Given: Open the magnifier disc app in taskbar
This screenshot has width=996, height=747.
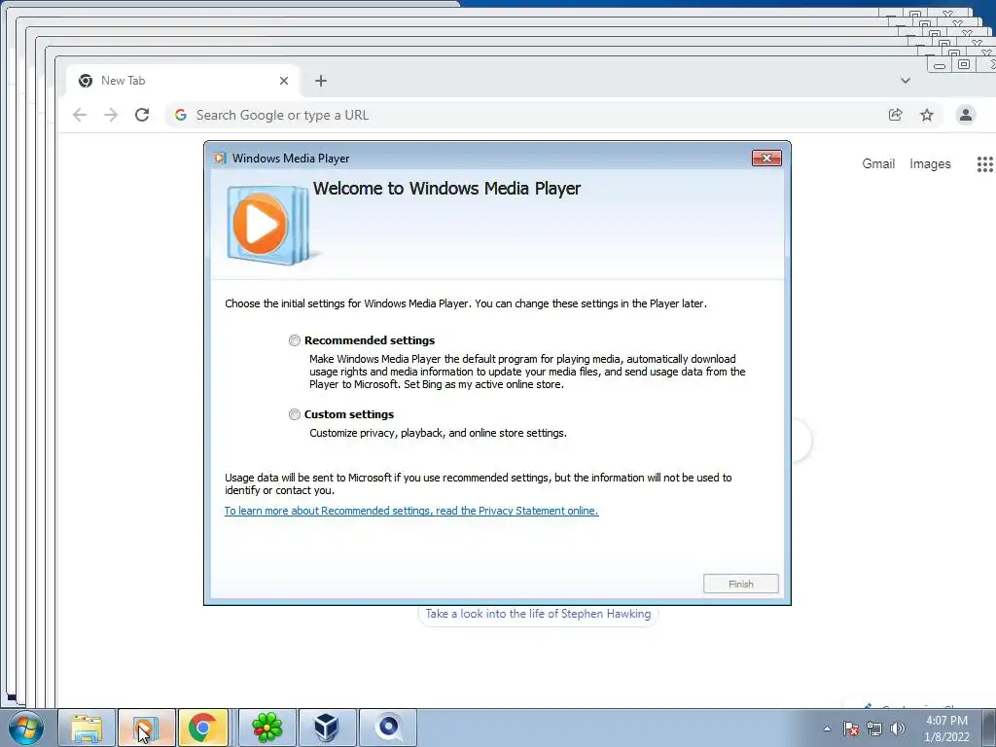Looking at the screenshot, I should point(388,728).
